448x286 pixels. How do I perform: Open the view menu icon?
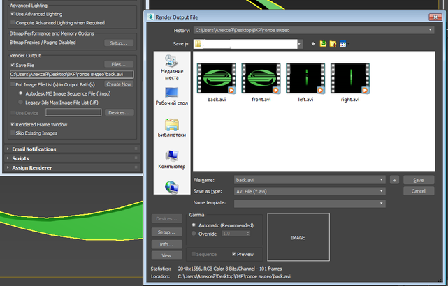(x=343, y=45)
